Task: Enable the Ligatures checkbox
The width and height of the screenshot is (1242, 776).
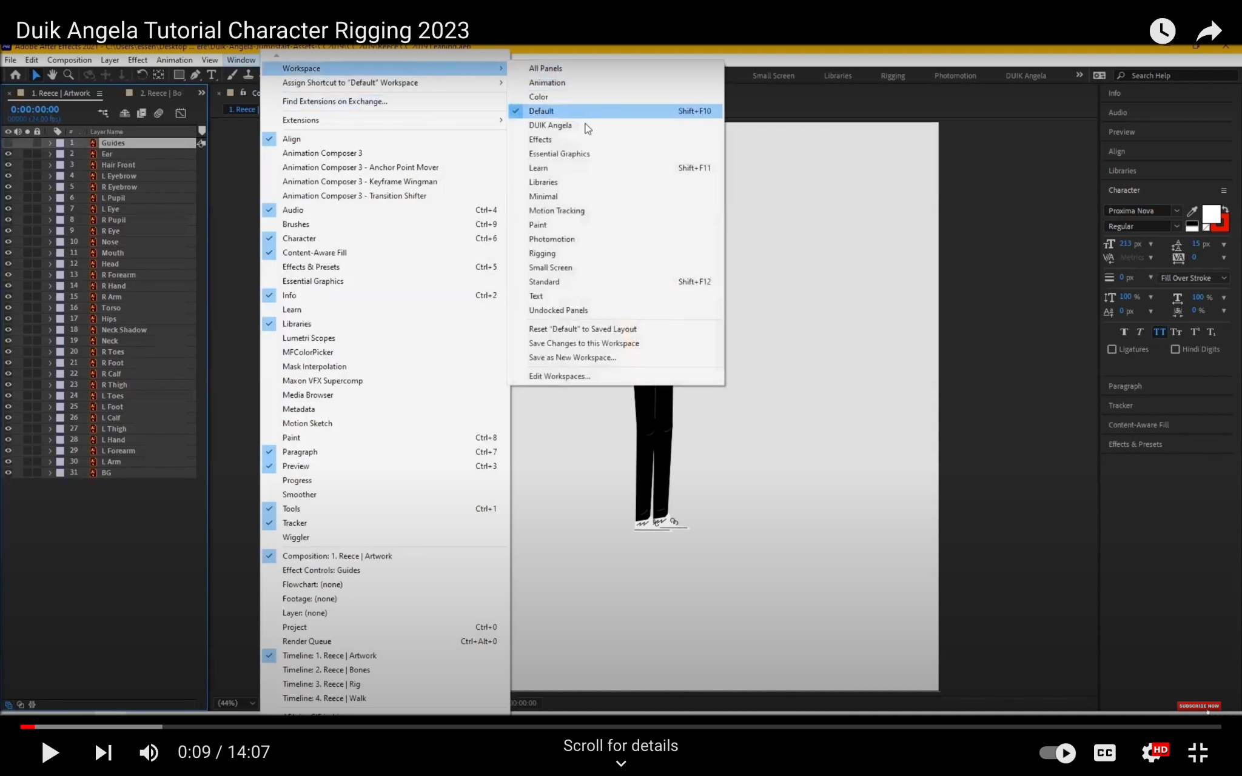Action: pos(1112,349)
